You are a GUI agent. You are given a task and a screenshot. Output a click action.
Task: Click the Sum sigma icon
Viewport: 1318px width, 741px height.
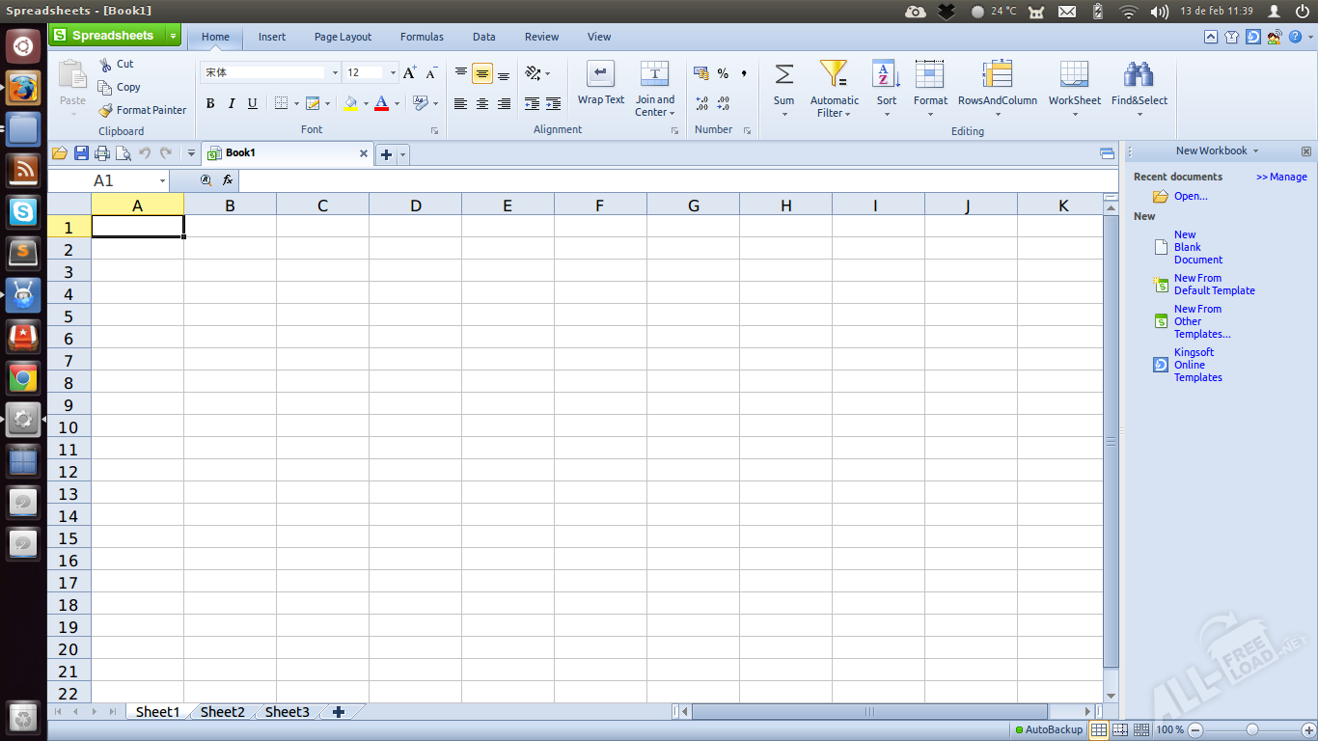click(x=783, y=75)
